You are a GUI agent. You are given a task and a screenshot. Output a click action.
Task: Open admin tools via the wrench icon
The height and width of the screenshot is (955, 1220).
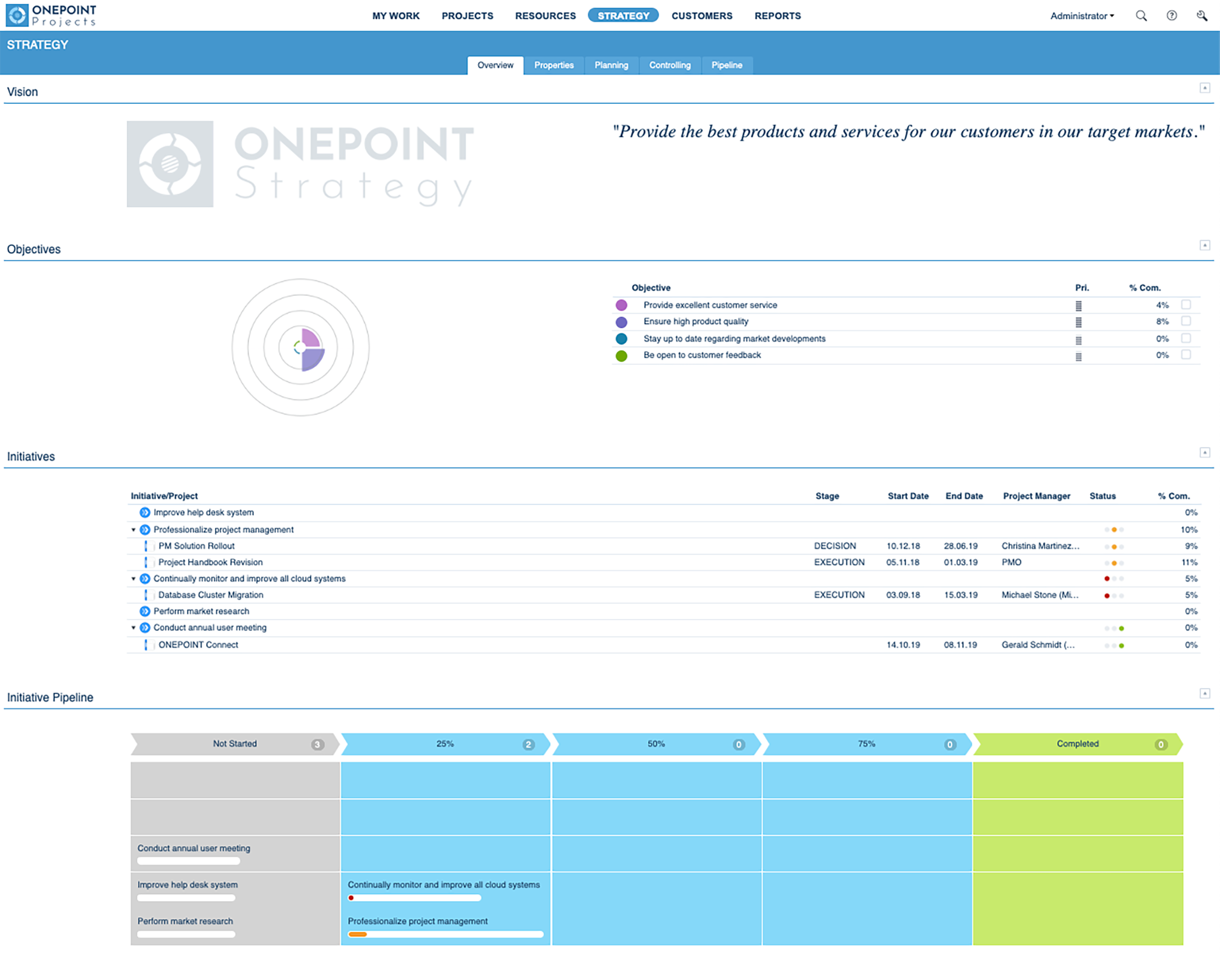(1202, 16)
